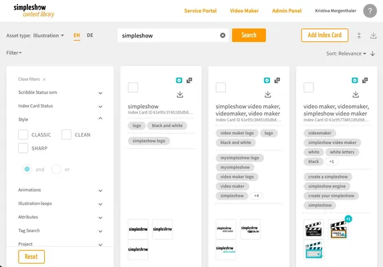Click the 'mysimpleshow' tag

[x=235, y=168]
